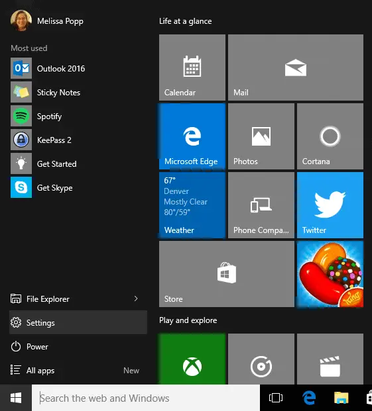Viewport: 372px width, 411px height.
Task: Click the Search the web and Windows box
Action: point(146,398)
